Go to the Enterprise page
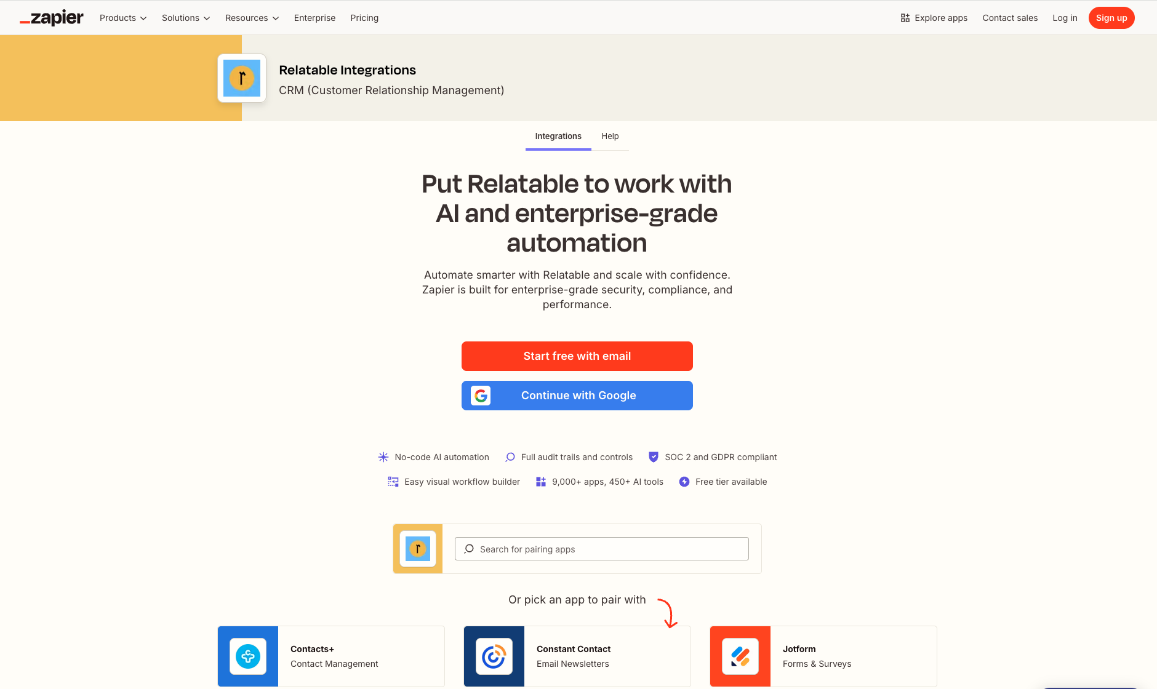The image size is (1157, 689). coord(314,18)
